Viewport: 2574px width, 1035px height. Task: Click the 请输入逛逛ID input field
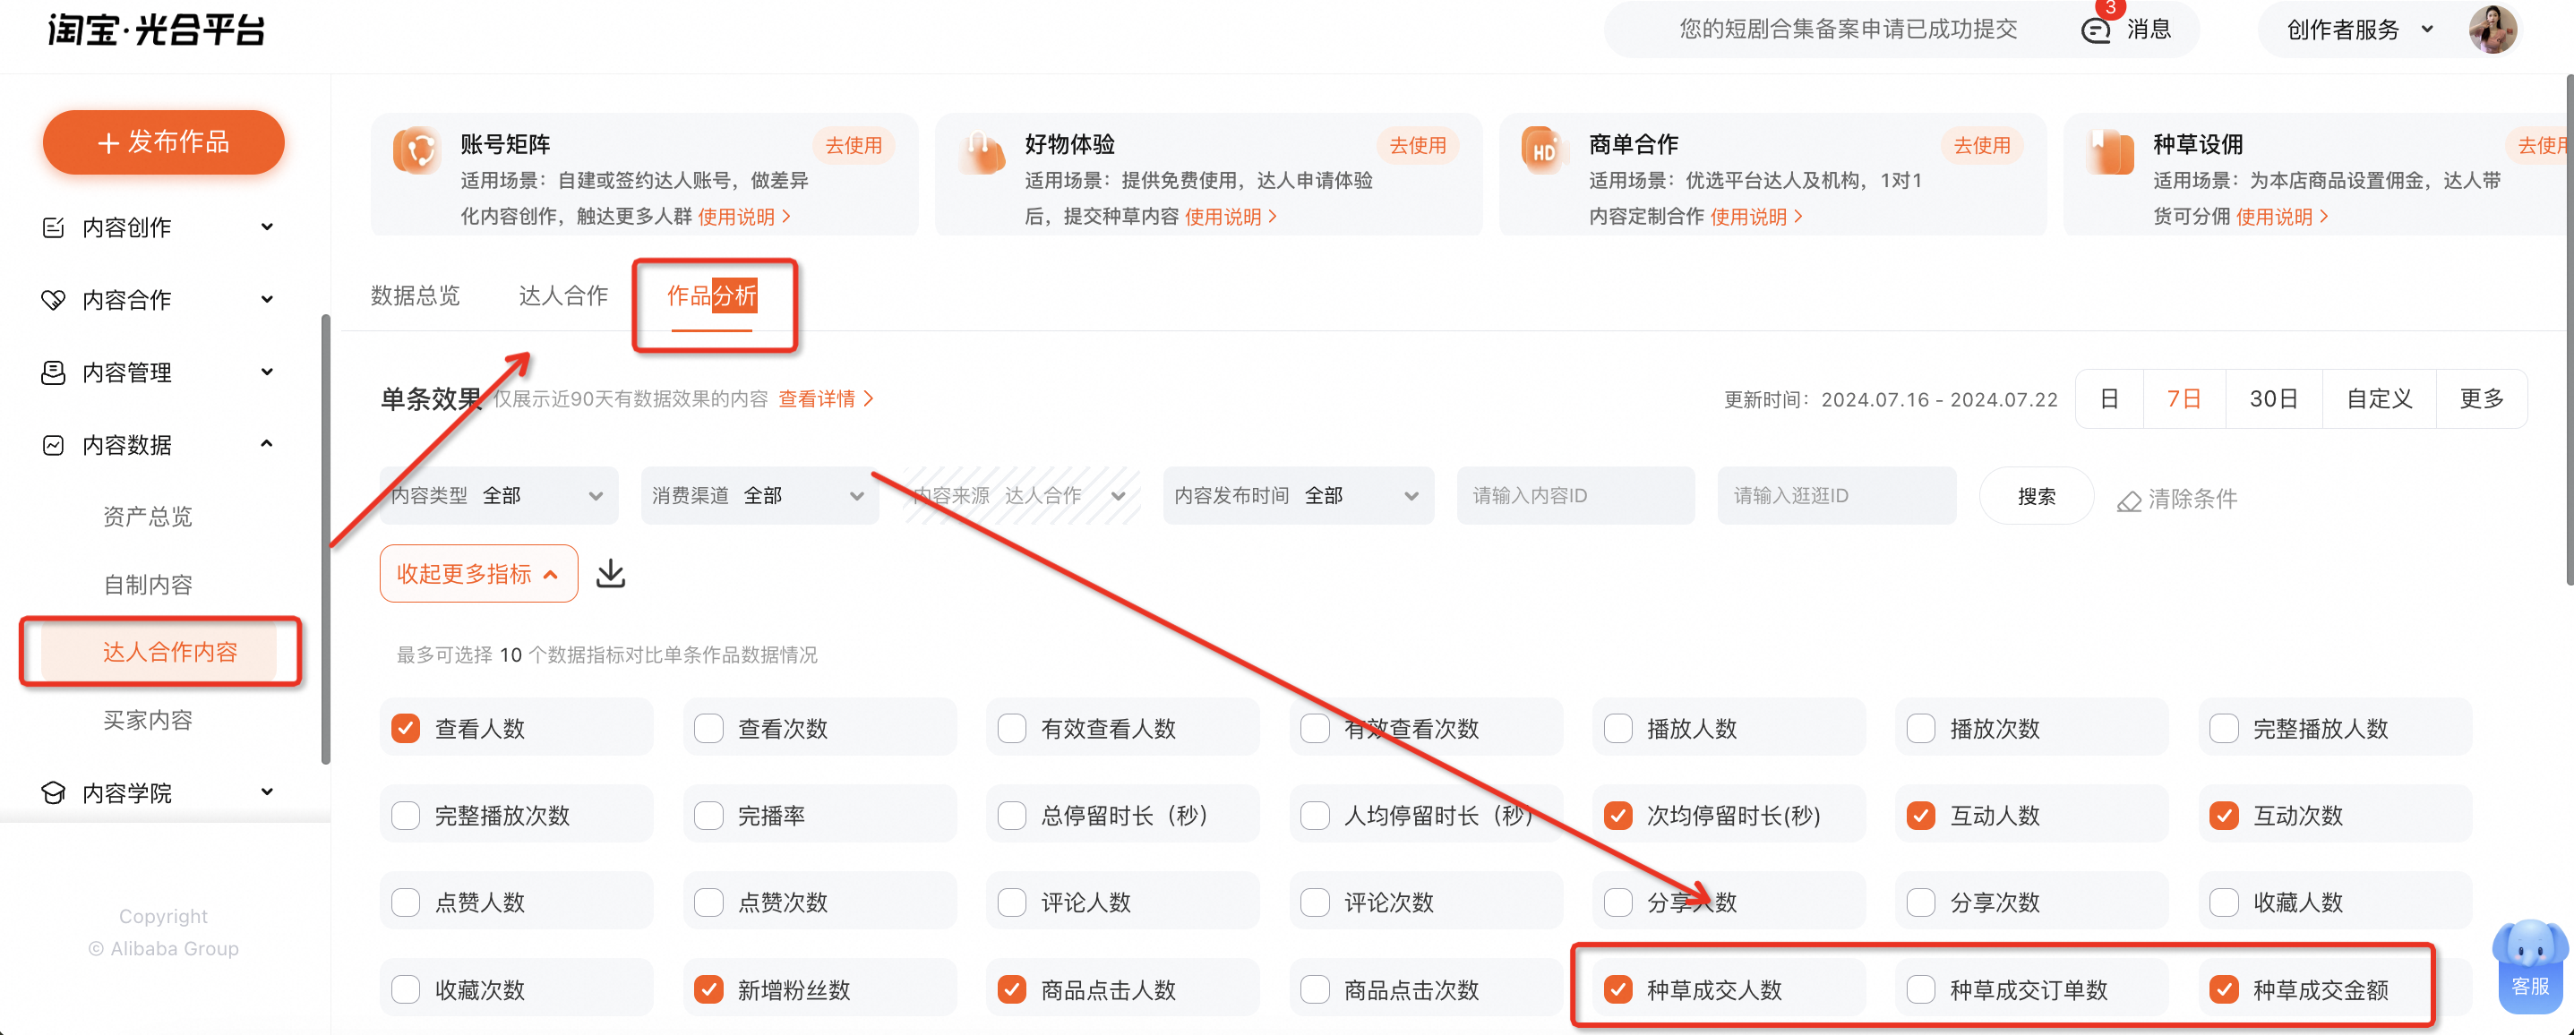click(1837, 495)
